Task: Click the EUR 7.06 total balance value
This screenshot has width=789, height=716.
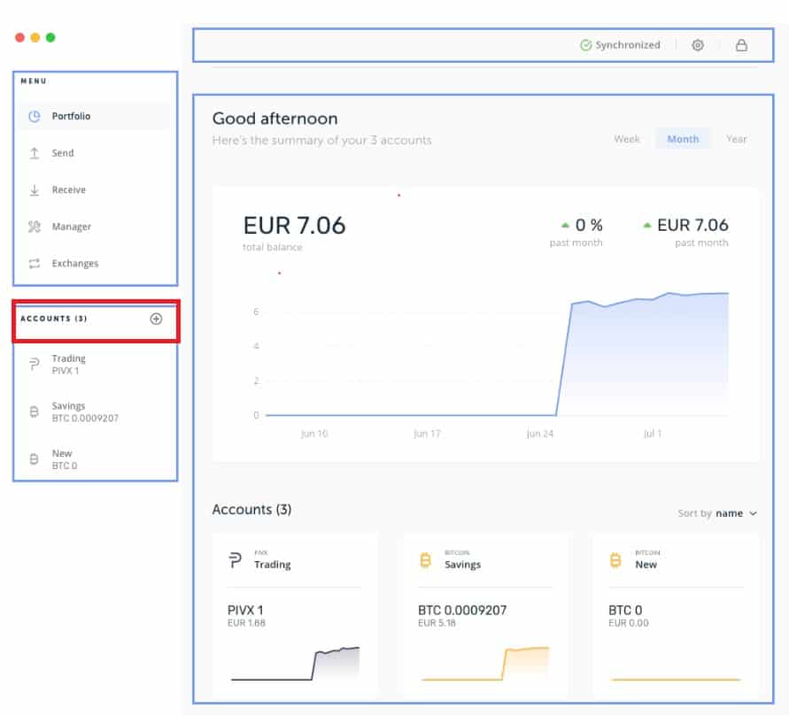Action: 294,226
